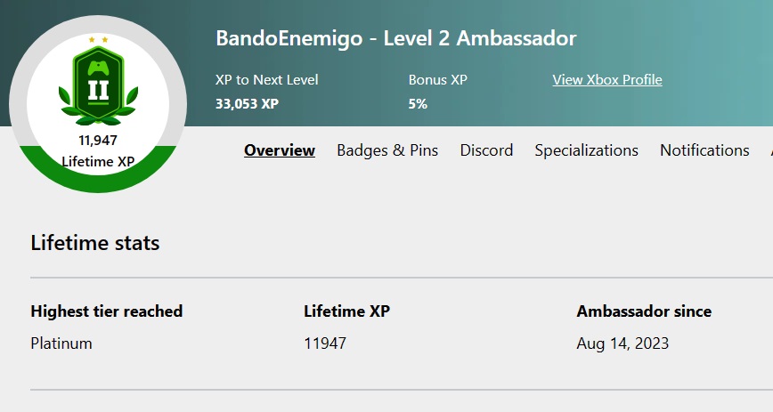The width and height of the screenshot is (773, 412).
Task: Click the Level II ambassador badge icon
Action: pos(98,85)
